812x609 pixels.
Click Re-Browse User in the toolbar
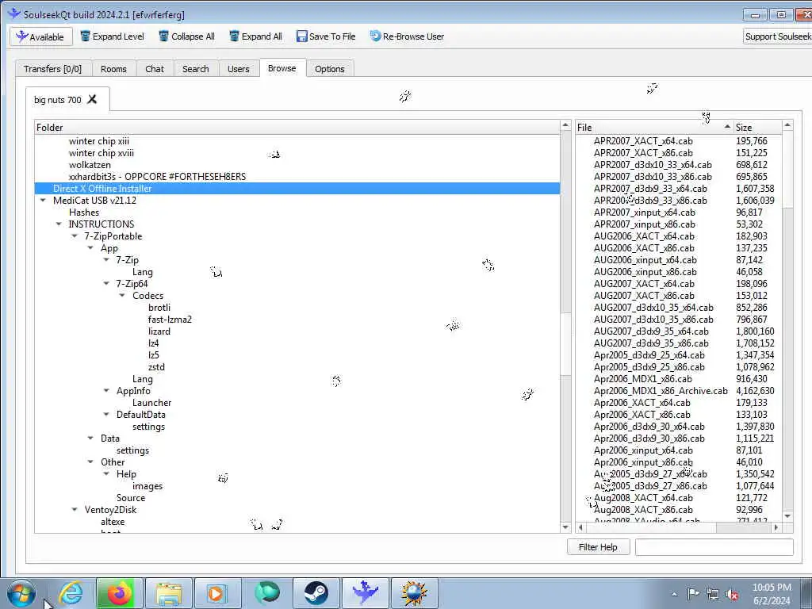coord(407,36)
